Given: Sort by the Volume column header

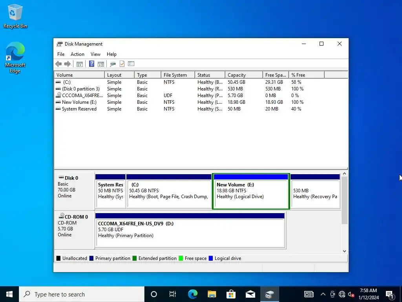Looking at the screenshot, I should point(79,75).
